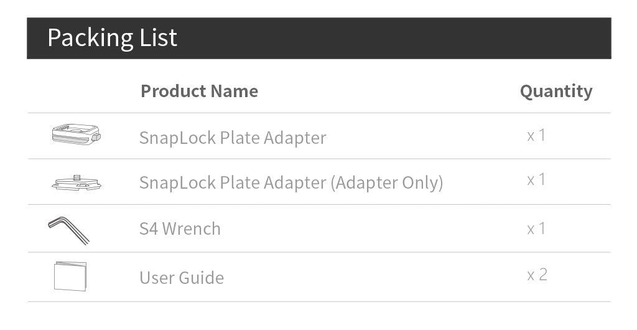Click the first row's "SnapLock Plate Adapter" name
Image resolution: width=637 pixels, height=330 pixels.
(232, 137)
